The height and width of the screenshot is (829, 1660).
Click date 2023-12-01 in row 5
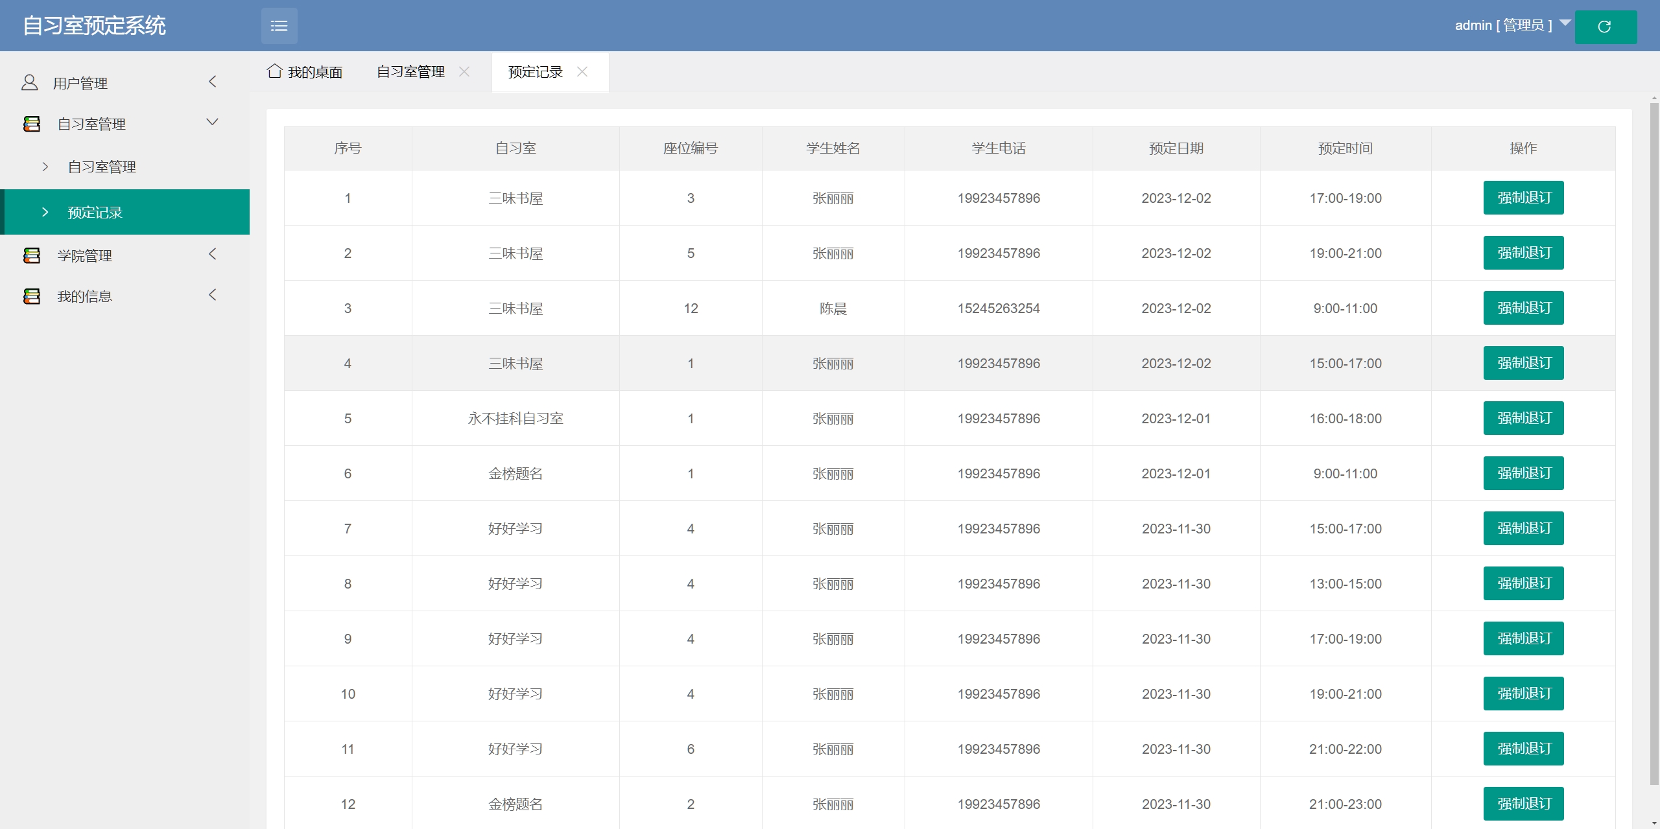click(1176, 419)
